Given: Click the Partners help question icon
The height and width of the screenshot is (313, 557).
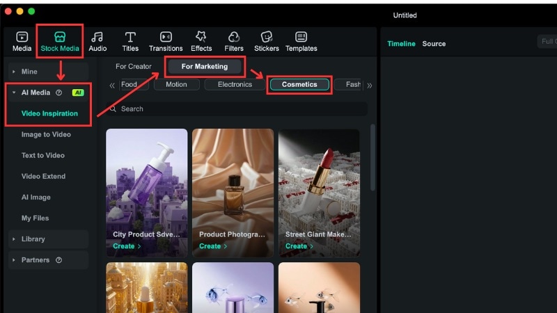Looking at the screenshot, I should 59,260.
